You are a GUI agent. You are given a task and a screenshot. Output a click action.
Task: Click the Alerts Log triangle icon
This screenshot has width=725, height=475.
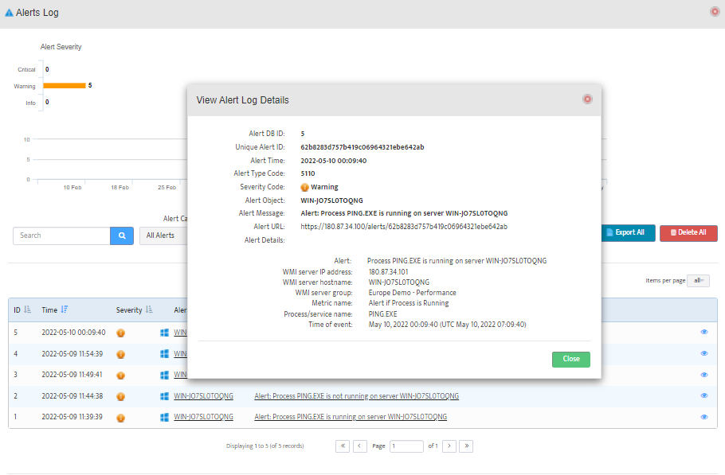point(9,13)
